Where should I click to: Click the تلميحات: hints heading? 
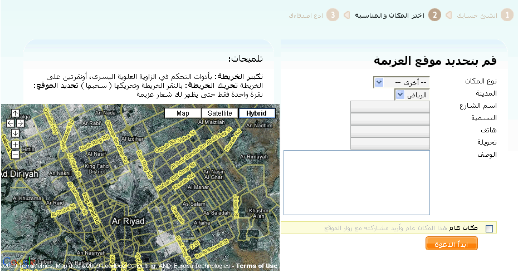coord(246,59)
